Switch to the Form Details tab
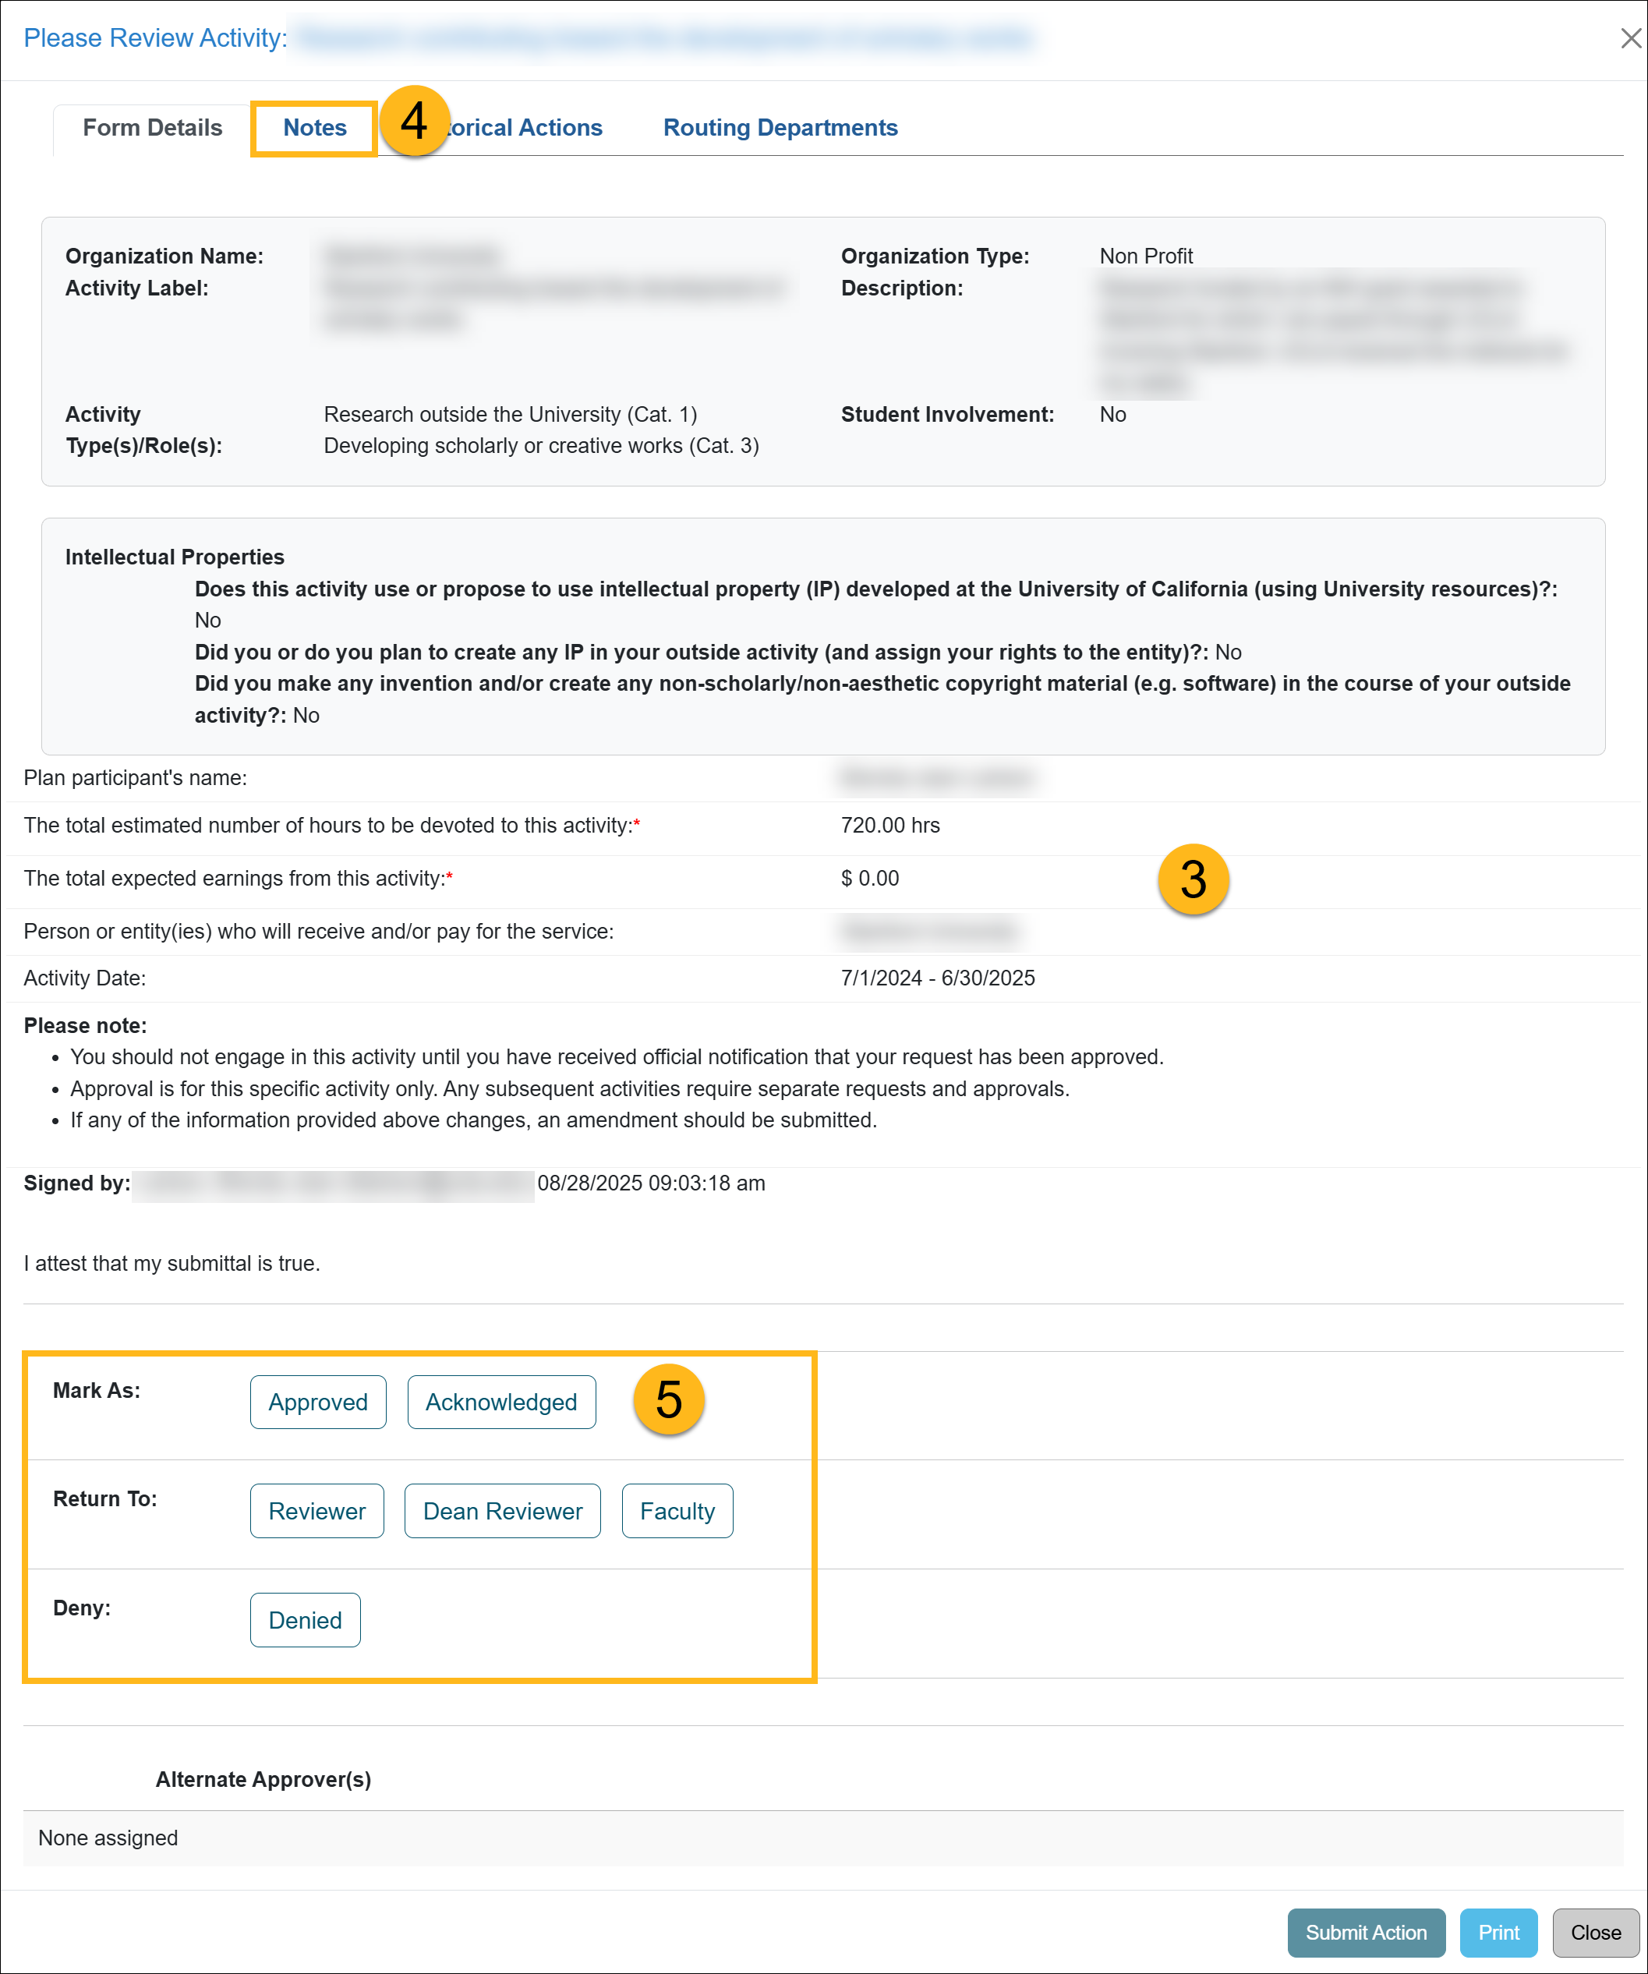Screen dimensions: 1648x1974 [152, 128]
